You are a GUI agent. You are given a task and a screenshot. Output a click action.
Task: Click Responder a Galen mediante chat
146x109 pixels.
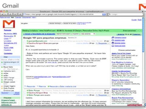pos(63,86)
